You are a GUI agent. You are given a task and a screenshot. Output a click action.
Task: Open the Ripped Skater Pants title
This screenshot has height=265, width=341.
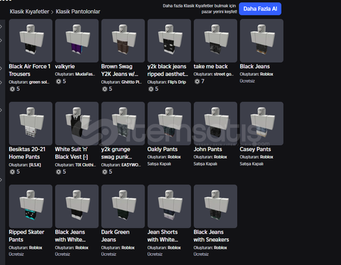[x=26, y=236]
